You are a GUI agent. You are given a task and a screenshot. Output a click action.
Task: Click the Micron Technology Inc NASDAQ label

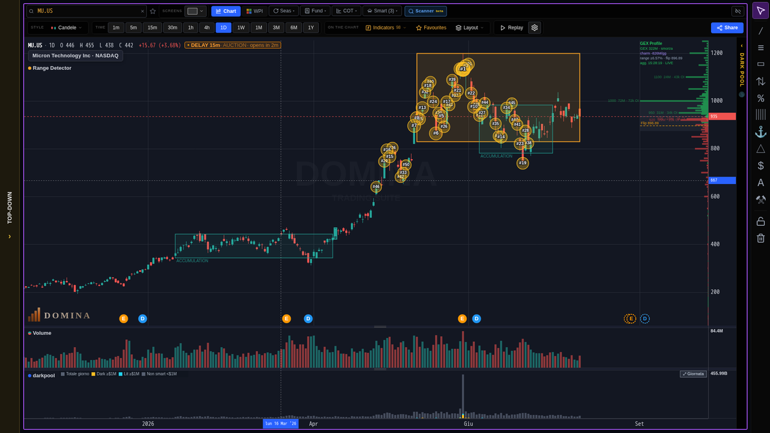75,56
